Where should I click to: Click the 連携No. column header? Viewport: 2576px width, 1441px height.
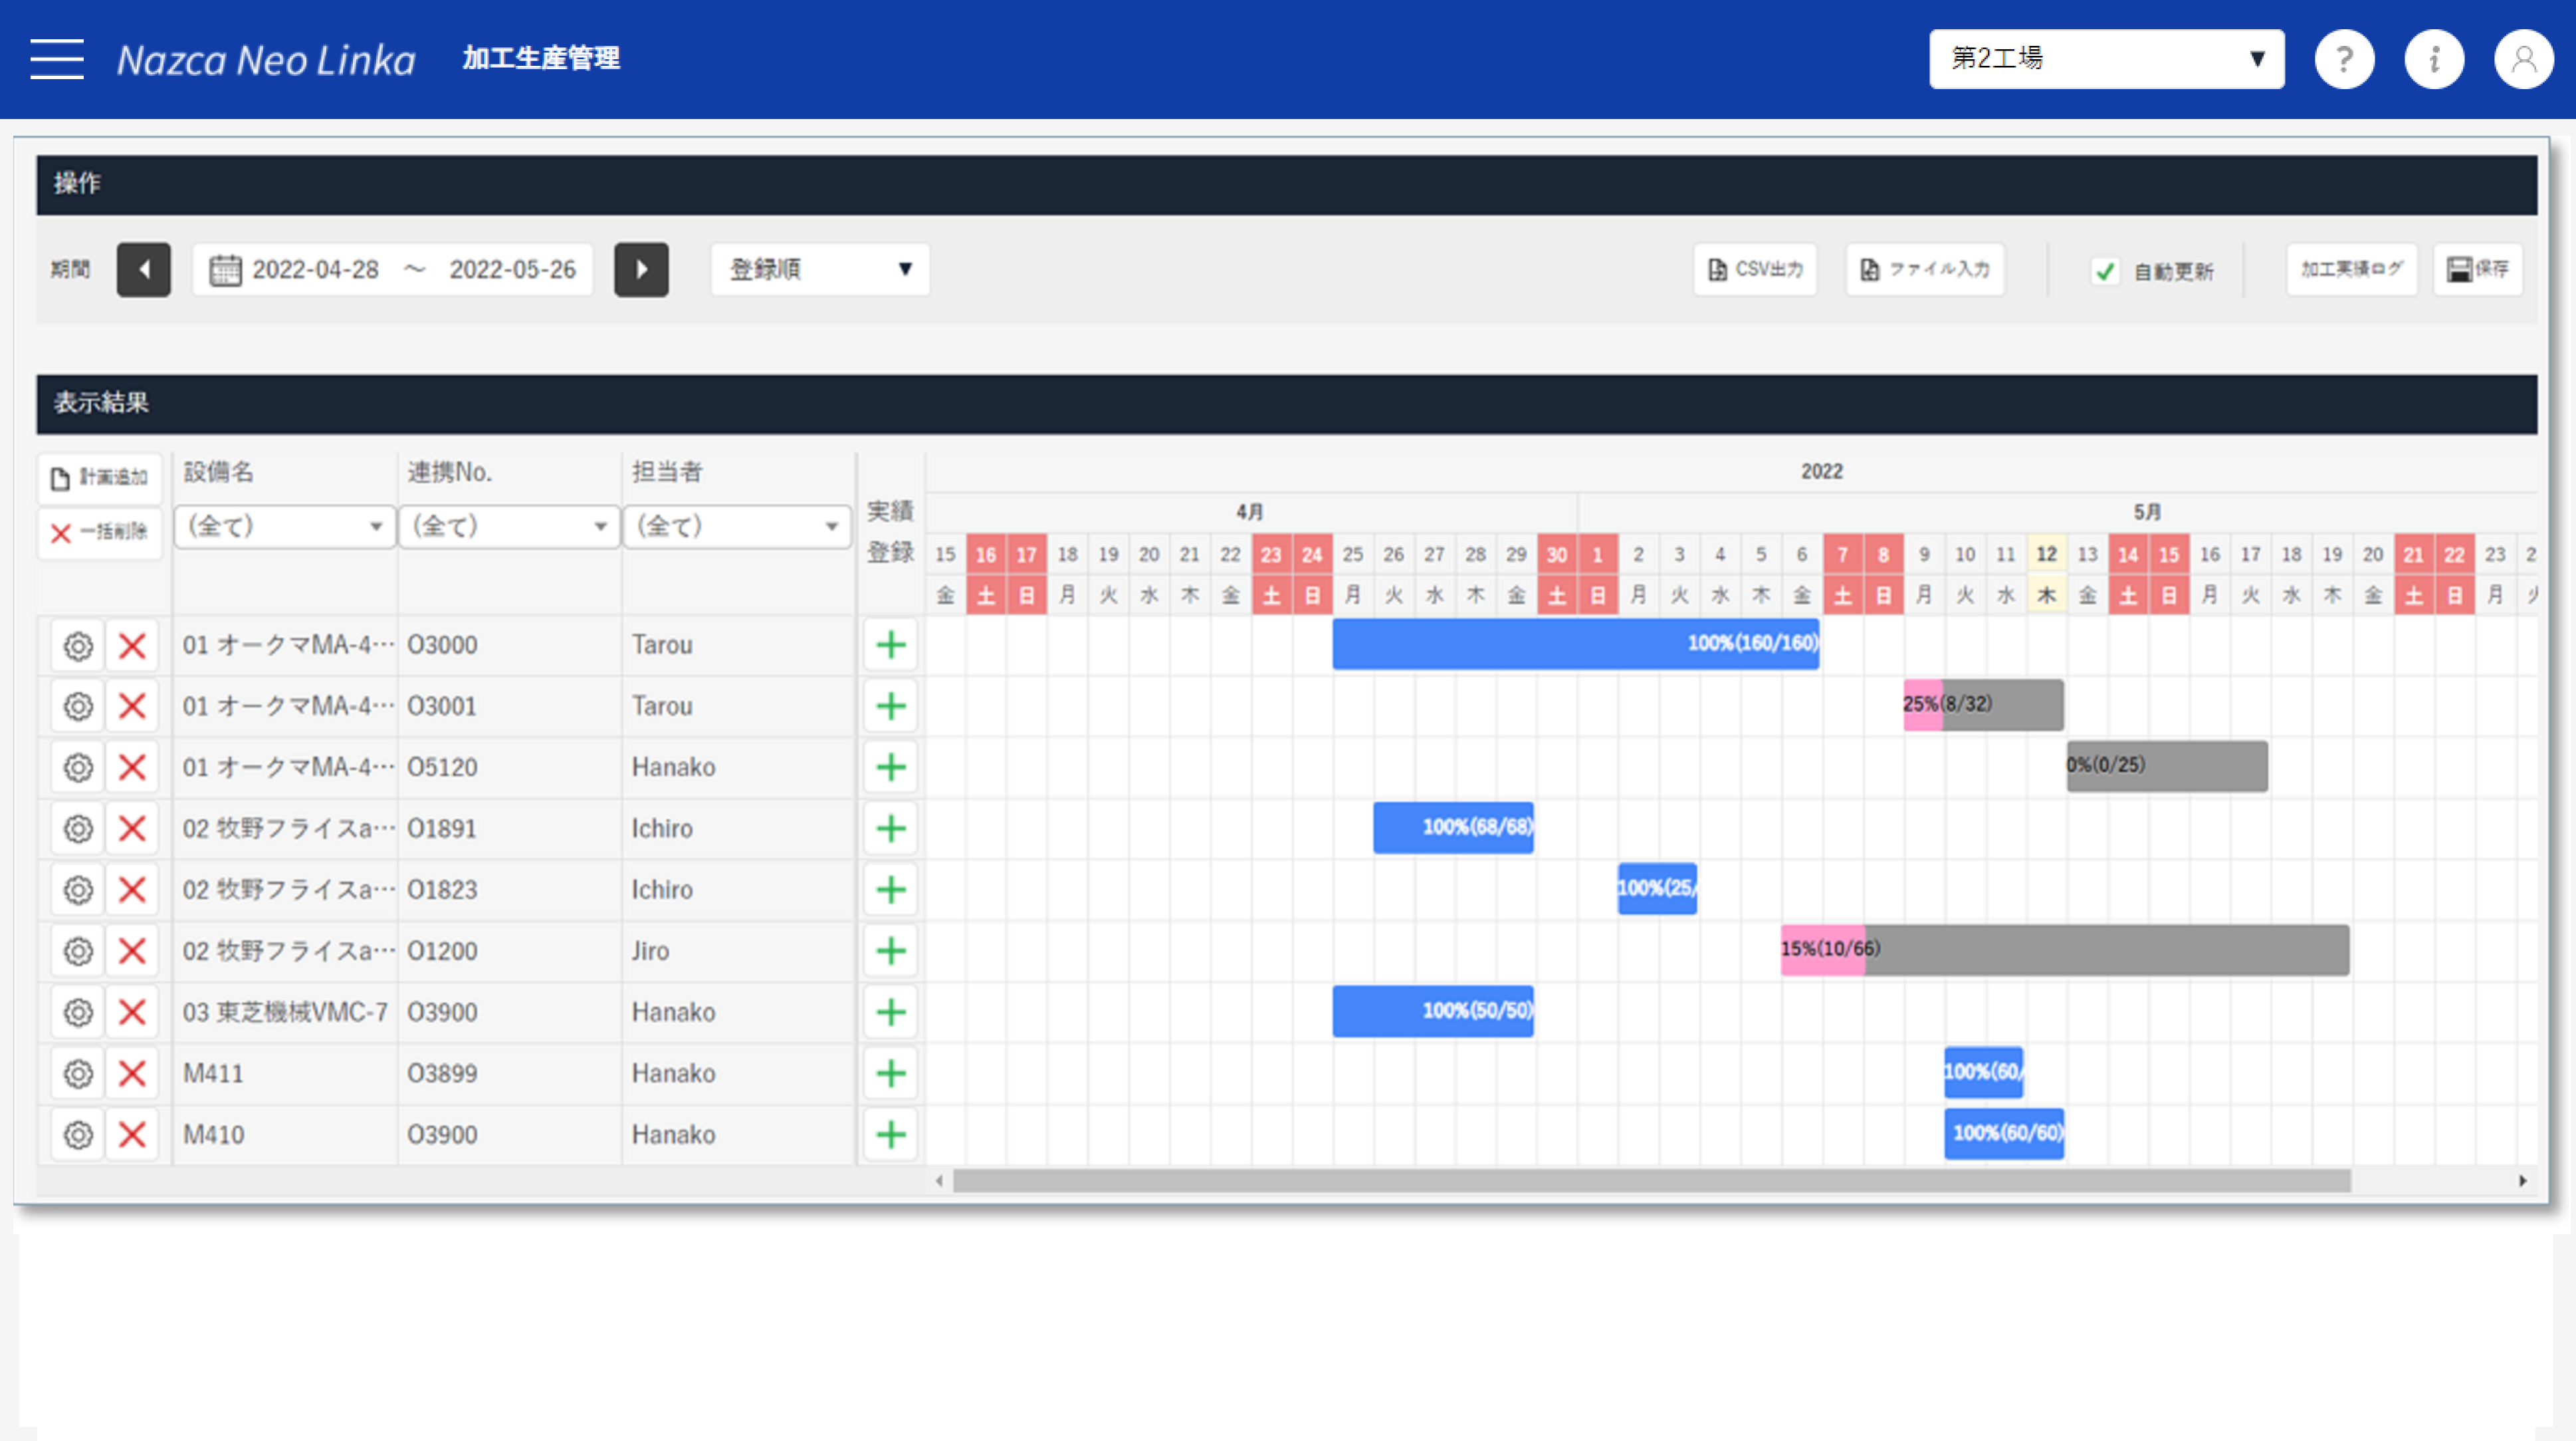click(449, 471)
